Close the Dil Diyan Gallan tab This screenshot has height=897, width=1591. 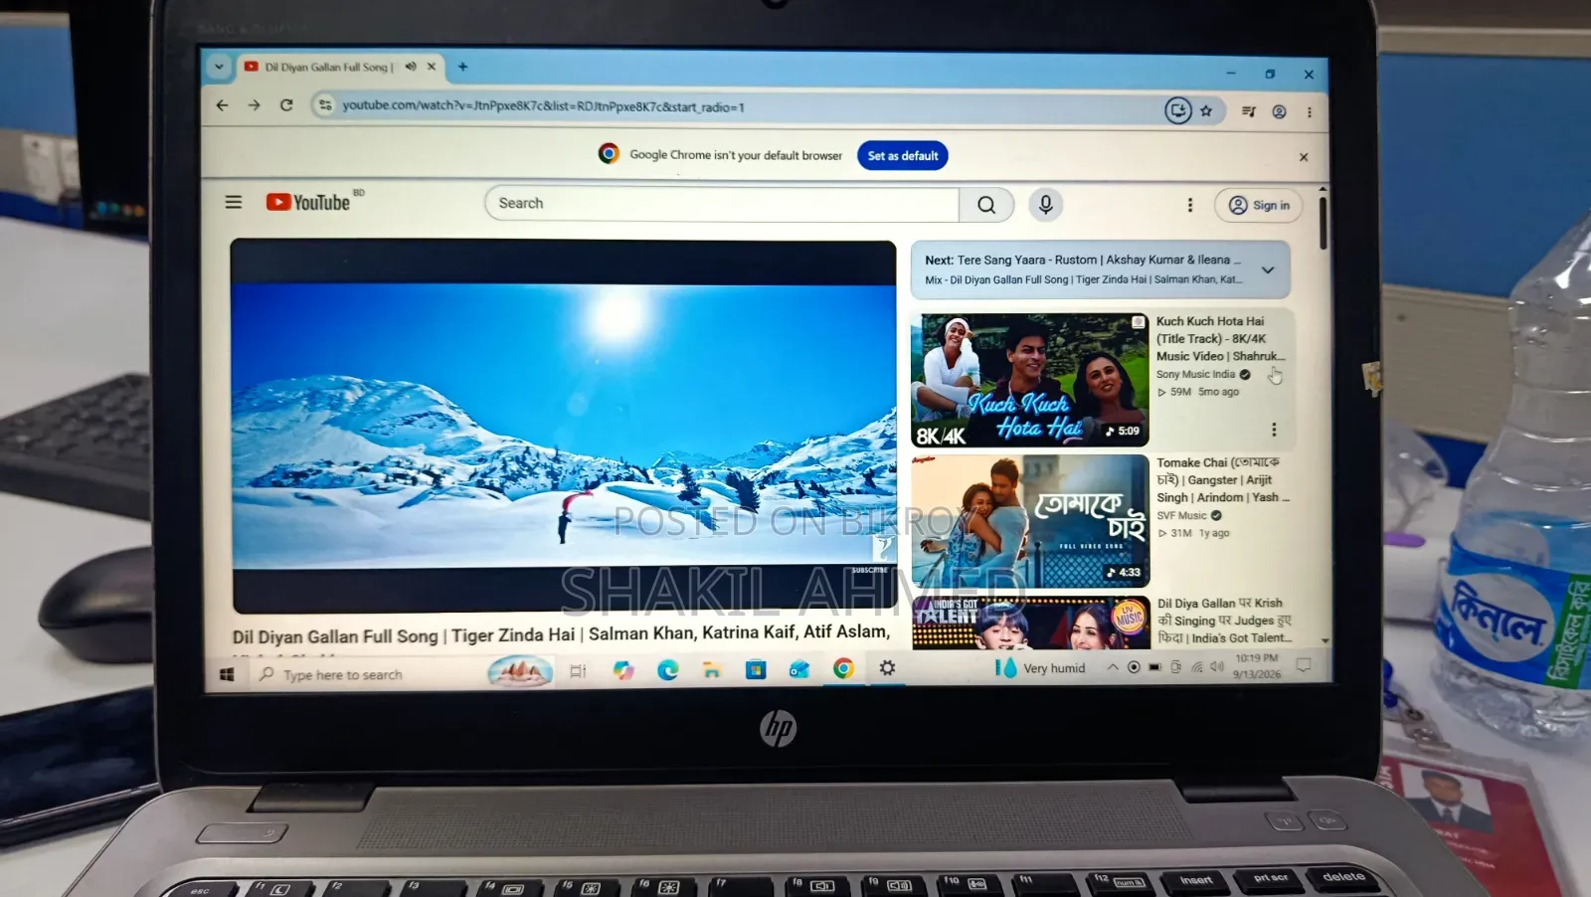tap(432, 67)
